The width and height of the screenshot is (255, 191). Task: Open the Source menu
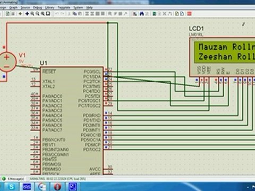25,7
